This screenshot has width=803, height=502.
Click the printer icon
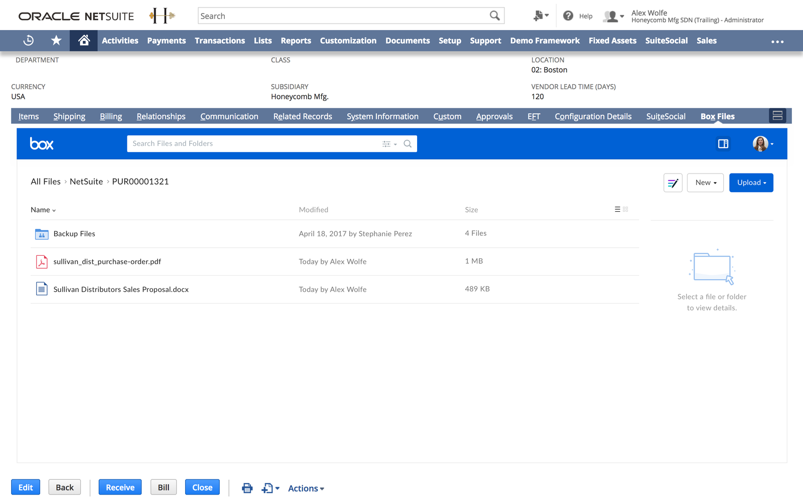click(x=247, y=488)
